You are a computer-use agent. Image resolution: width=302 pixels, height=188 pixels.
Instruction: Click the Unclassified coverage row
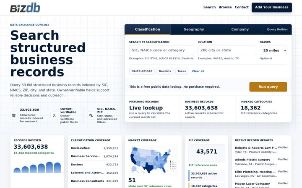pos(94,148)
